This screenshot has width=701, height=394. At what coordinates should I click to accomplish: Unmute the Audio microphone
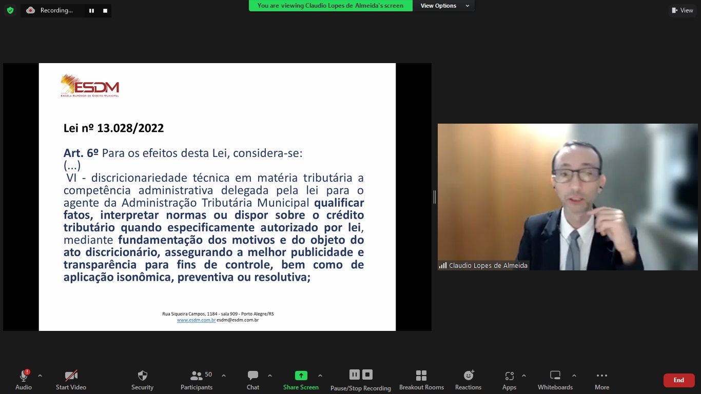23,380
